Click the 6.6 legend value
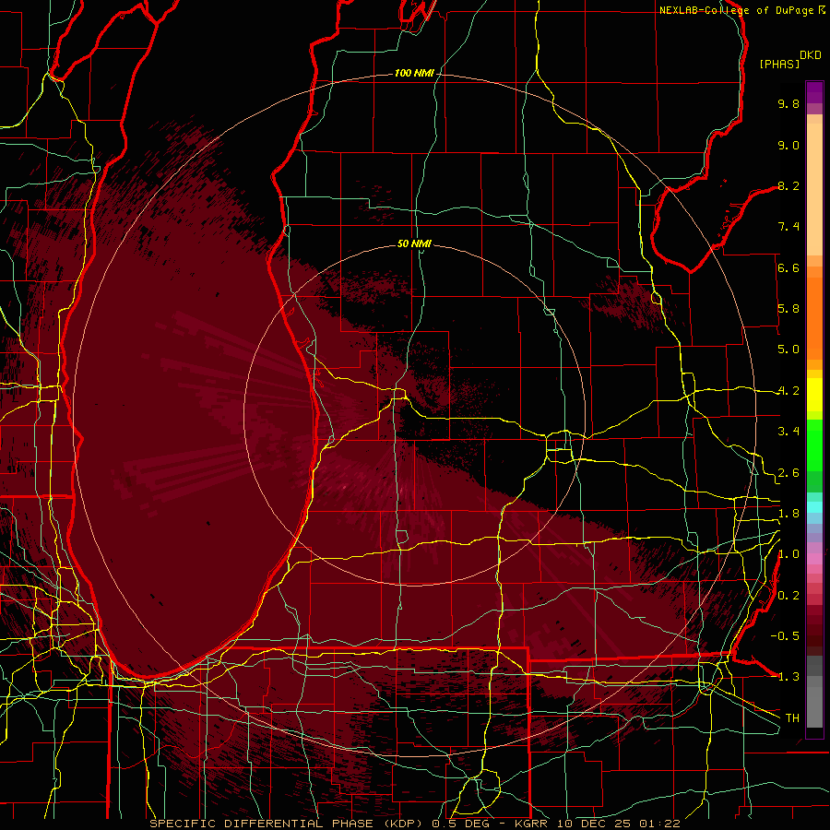The height and width of the screenshot is (830, 830). click(788, 267)
